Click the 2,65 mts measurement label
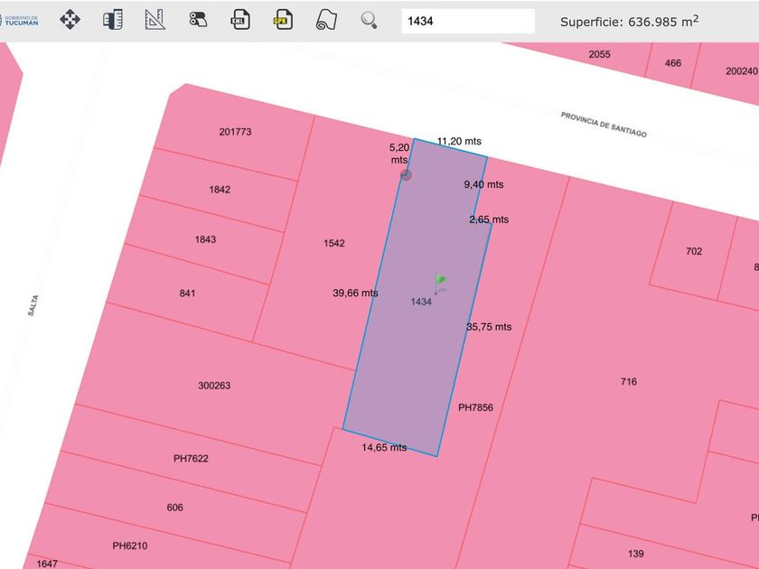The image size is (759, 569). [x=489, y=219]
